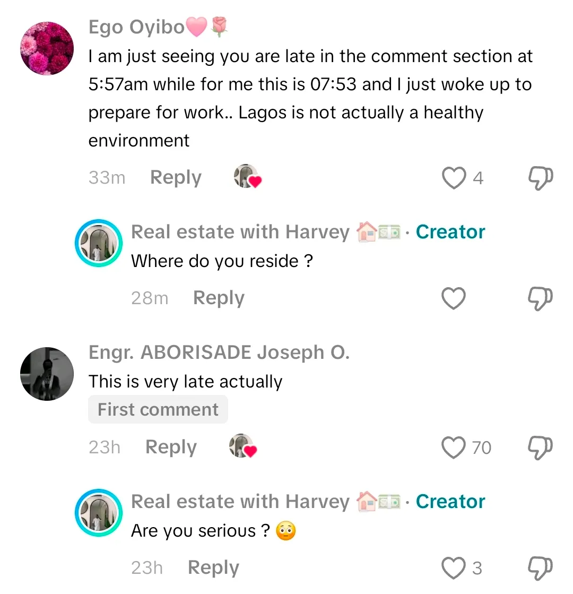The width and height of the screenshot is (573, 594).
Task: Reply to 'Where do you reside ?' comment
Action: click(x=219, y=298)
